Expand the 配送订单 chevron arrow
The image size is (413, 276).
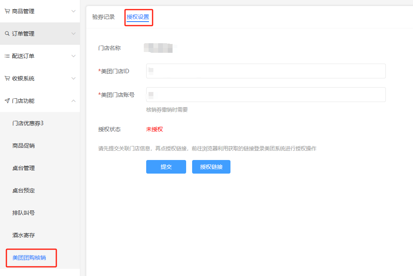click(x=73, y=56)
